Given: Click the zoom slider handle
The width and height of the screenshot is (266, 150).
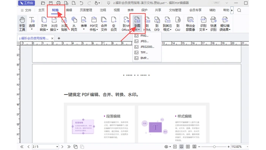Looking at the screenshot, I should (214, 147).
